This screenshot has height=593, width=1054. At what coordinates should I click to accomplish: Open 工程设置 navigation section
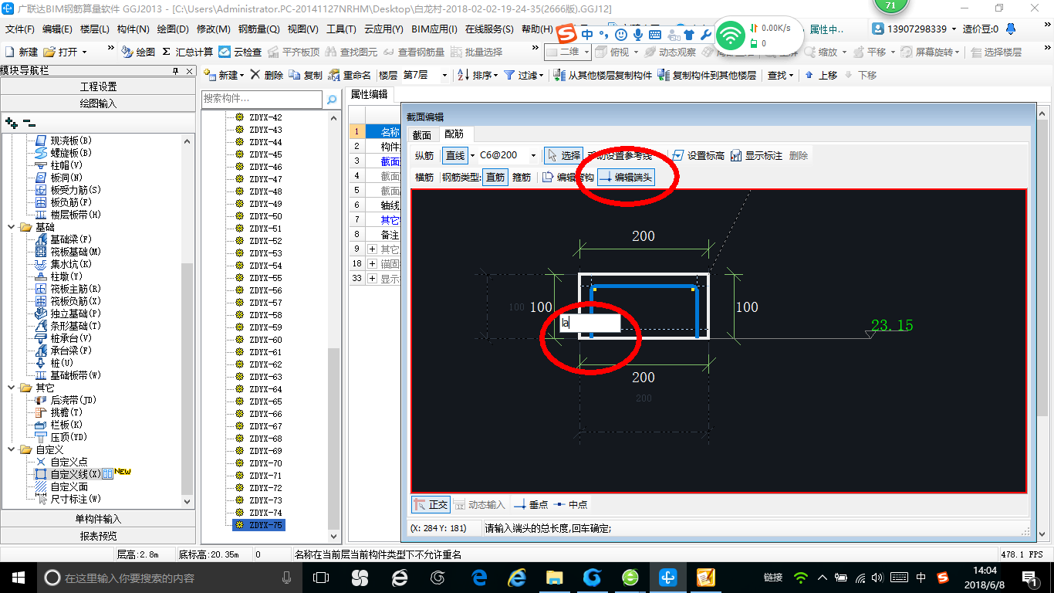tap(98, 86)
